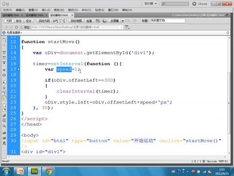The height and width of the screenshot is (176, 234).
Task: Open the address bar dropdown arrow
Action: click(121, 27)
